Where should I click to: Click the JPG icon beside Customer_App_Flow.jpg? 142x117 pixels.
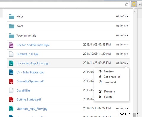coord(11,63)
